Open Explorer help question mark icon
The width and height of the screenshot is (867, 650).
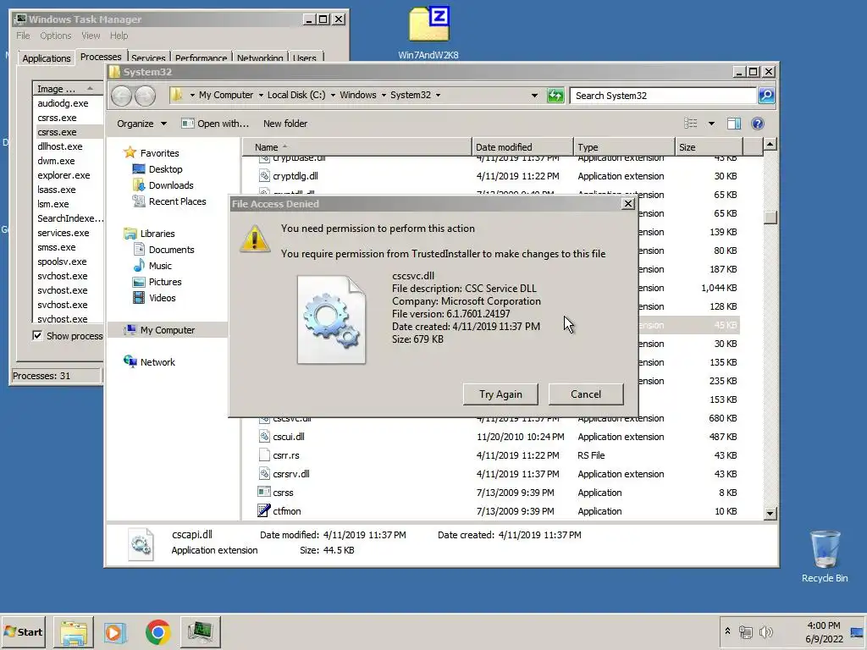(758, 124)
